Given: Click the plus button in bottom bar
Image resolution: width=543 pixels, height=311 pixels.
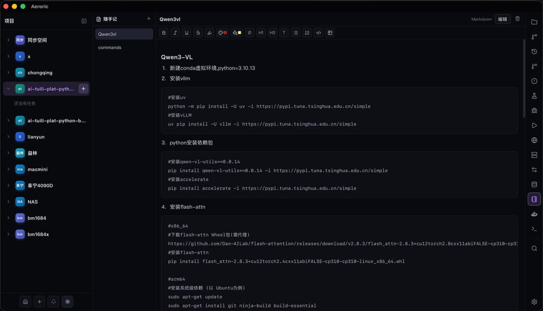Looking at the screenshot, I should 40,301.
